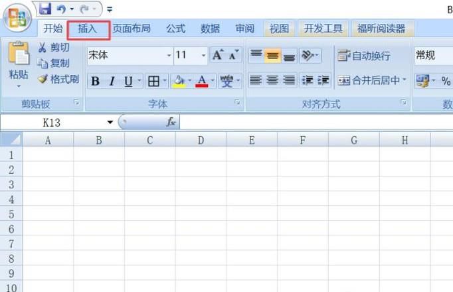This screenshot has width=453, height=292.
Task: Increase the cell indent
Action: pos(323,80)
